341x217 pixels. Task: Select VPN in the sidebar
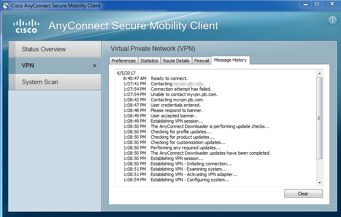pyautogui.click(x=55, y=66)
